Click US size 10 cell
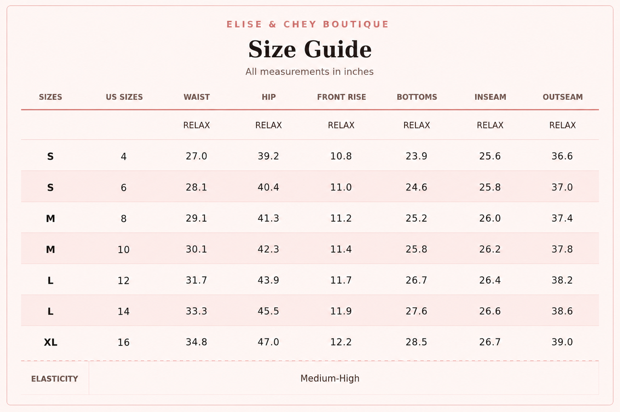The height and width of the screenshot is (412, 620). click(123, 250)
